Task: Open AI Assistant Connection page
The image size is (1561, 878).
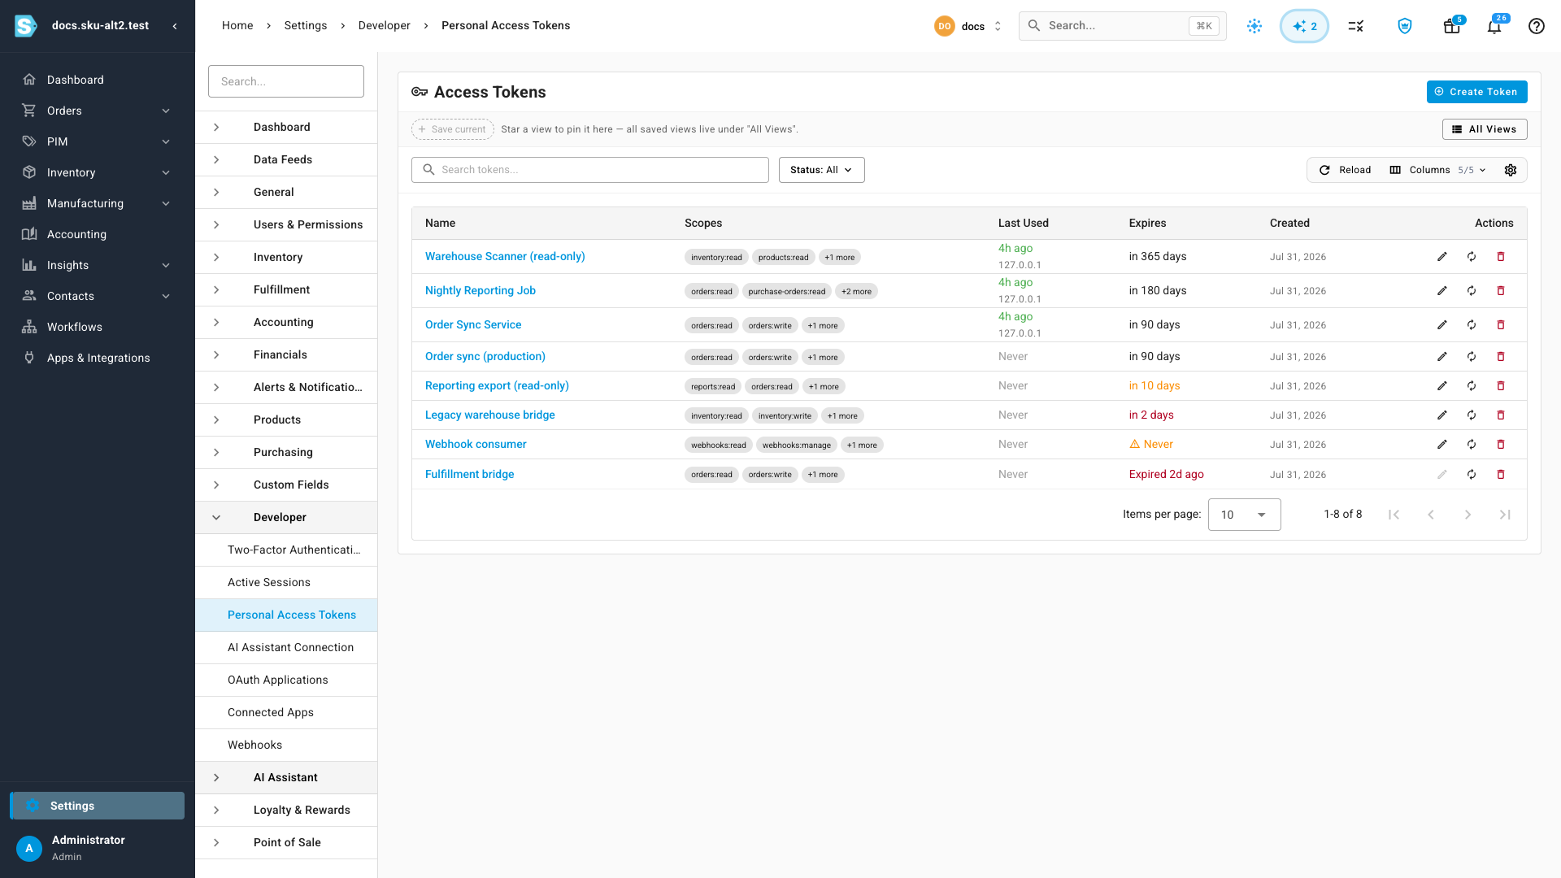Action: point(286,647)
